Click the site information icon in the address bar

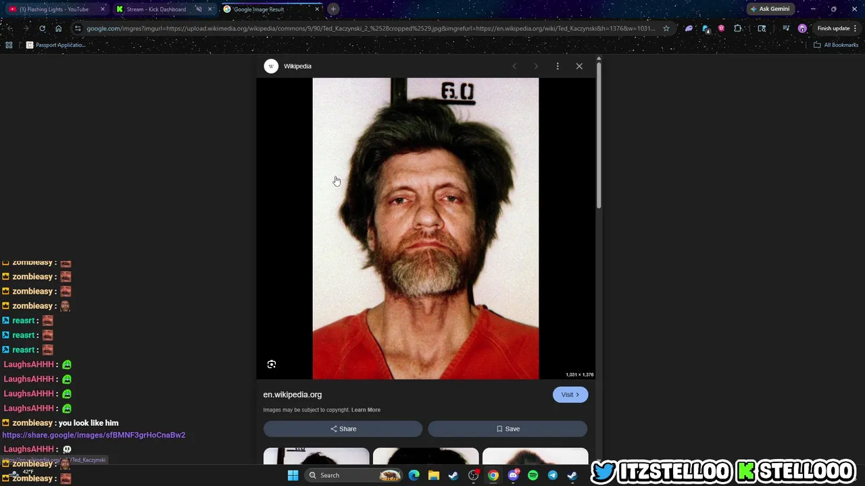point(78,28)
